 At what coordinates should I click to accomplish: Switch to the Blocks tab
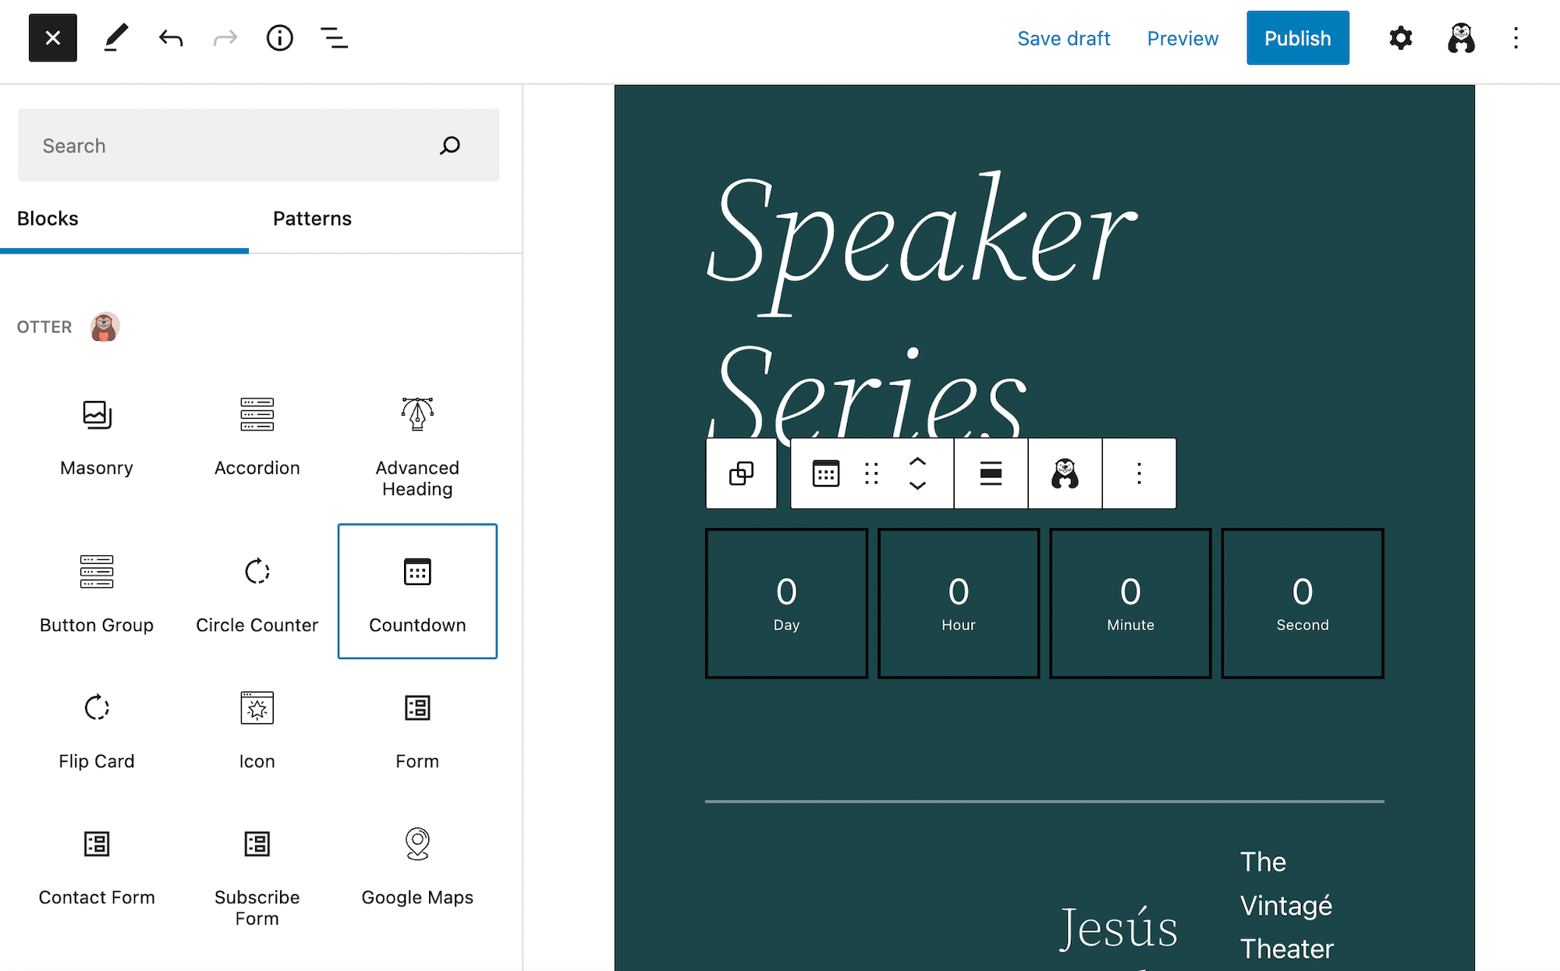(x=48, y=219)
